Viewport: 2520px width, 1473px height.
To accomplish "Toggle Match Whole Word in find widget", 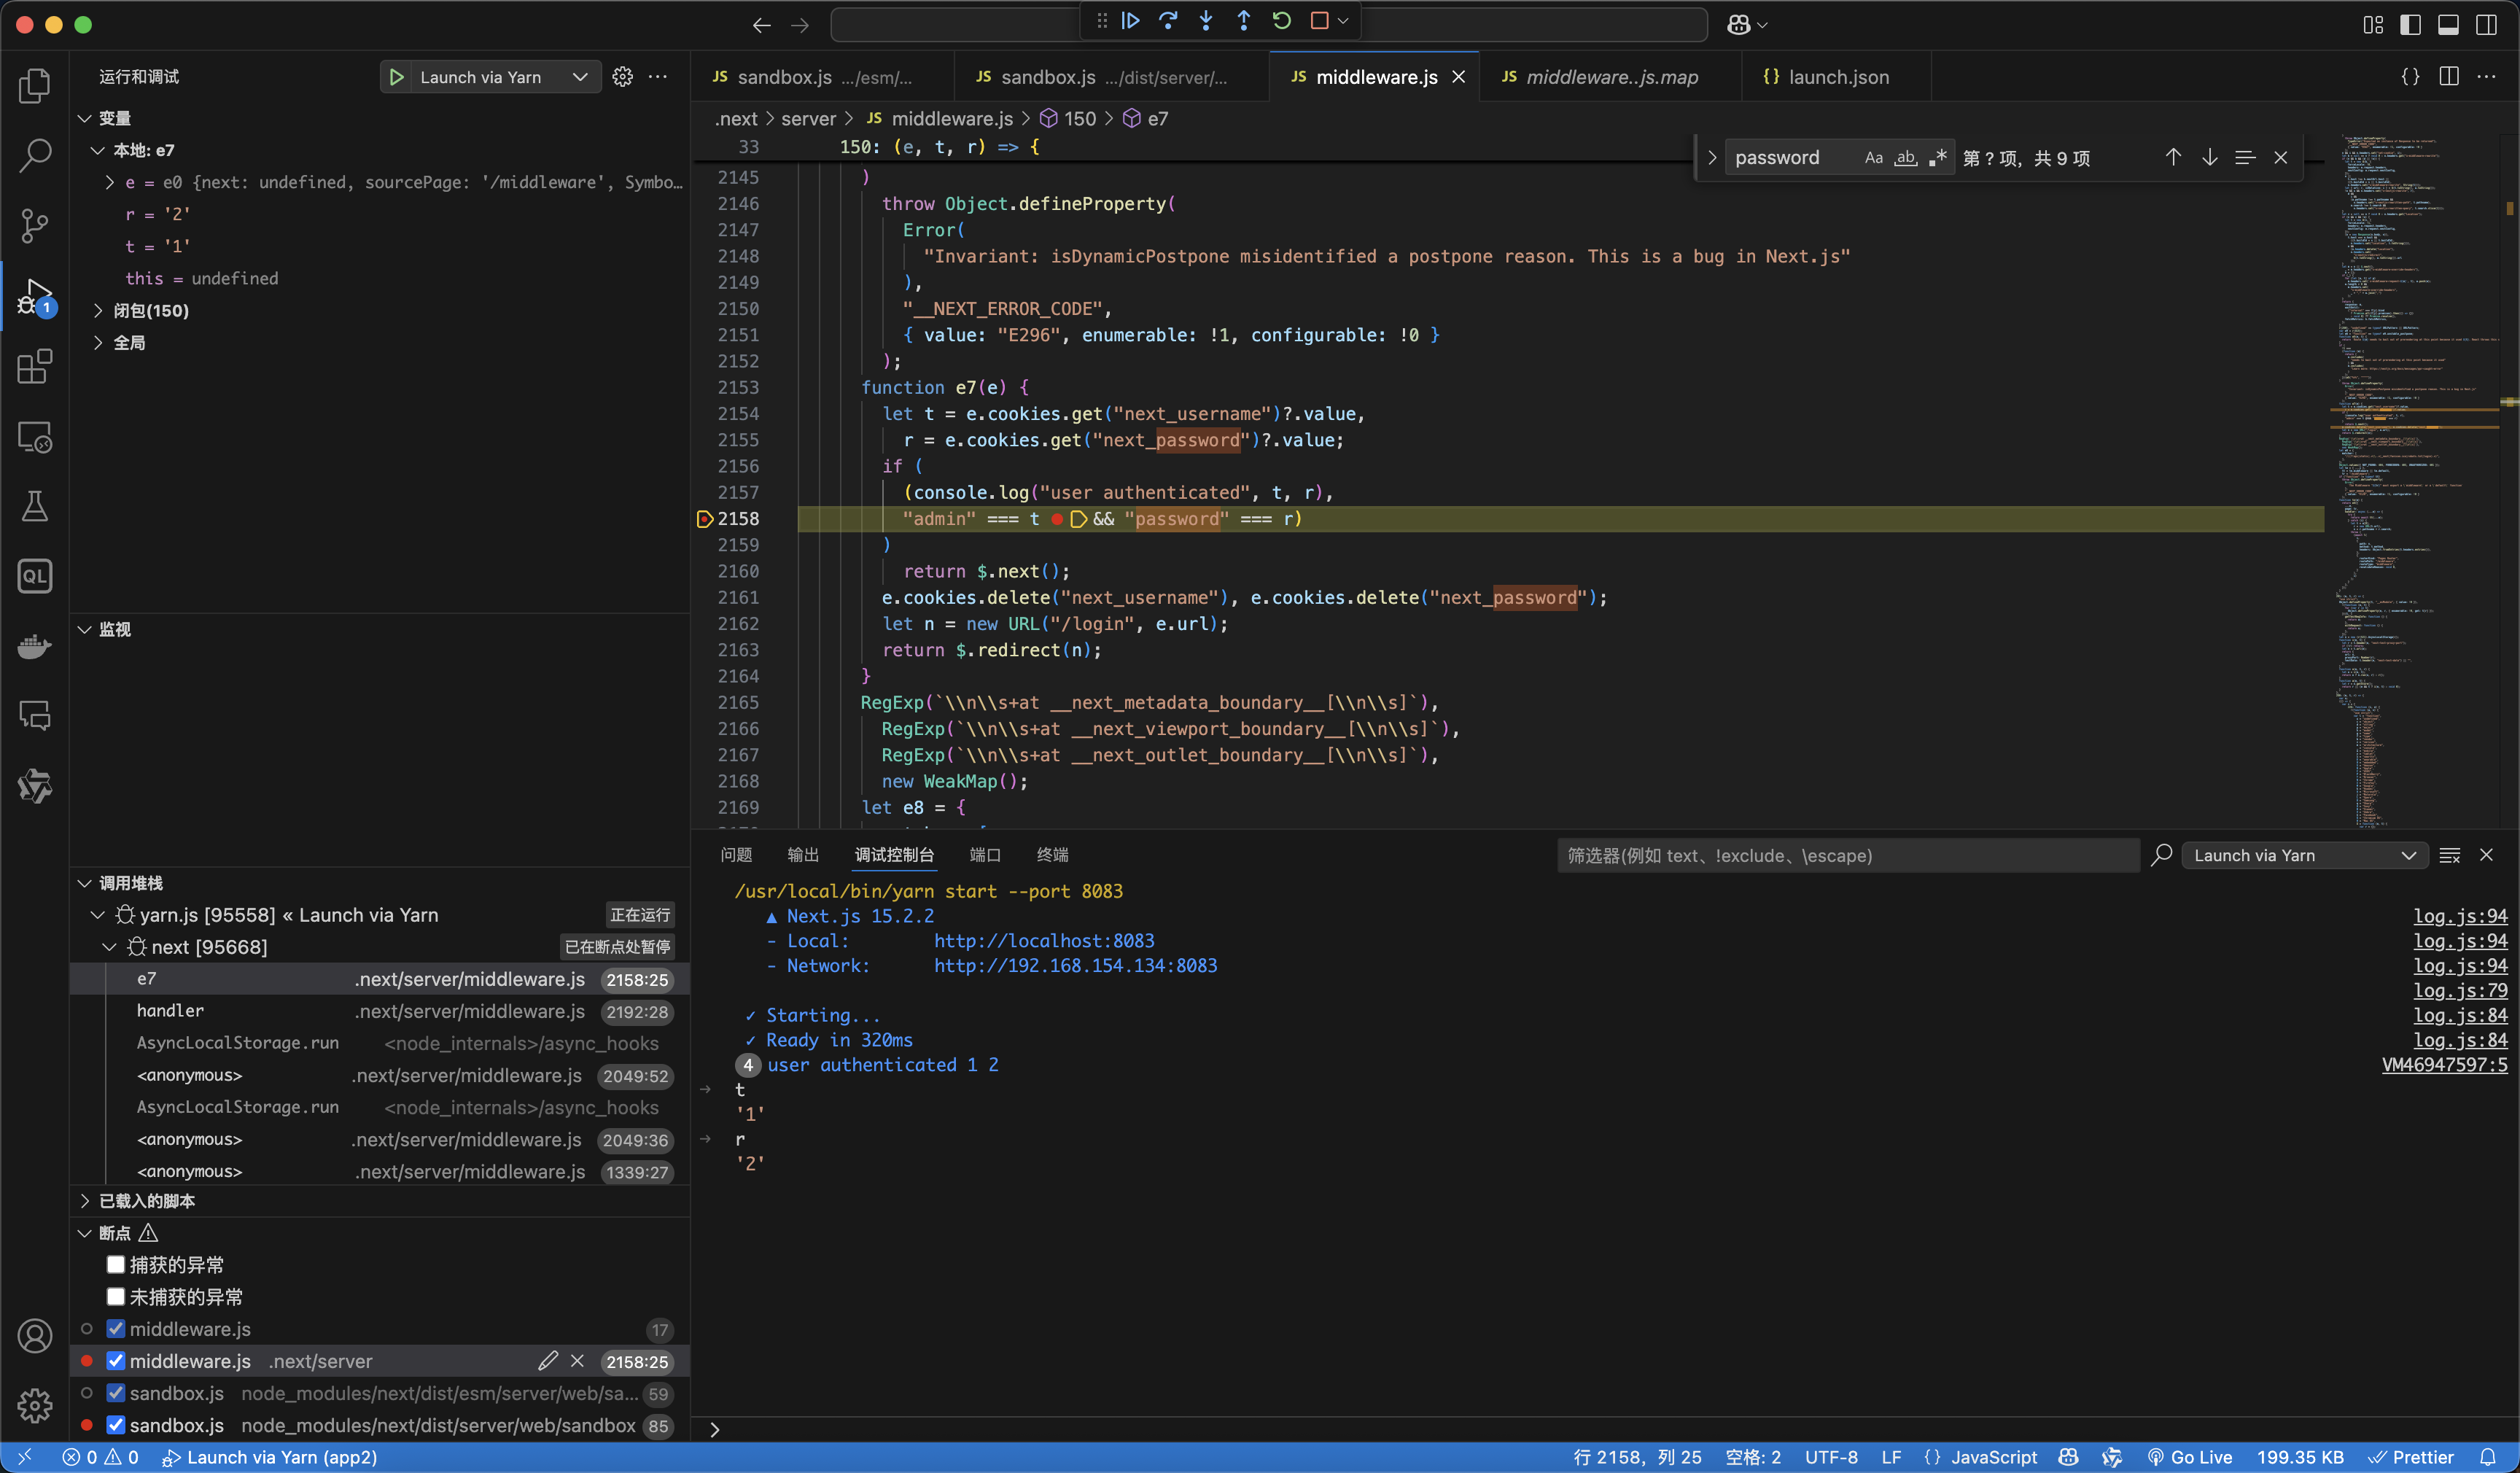I will [x=1906, y=157].
